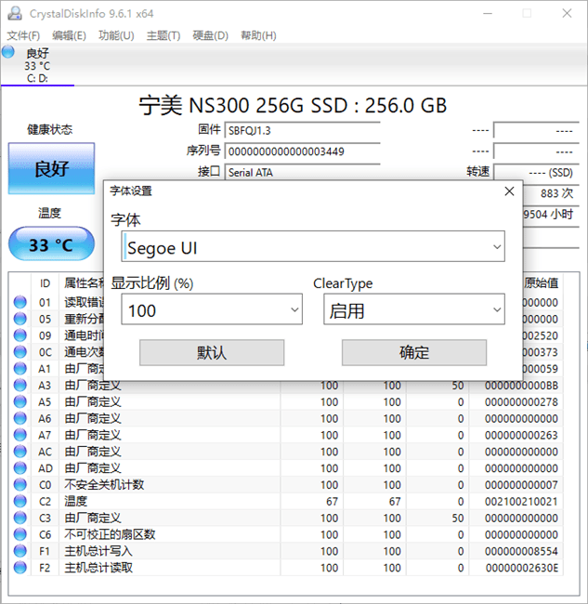588x604 pixels.
Task: Open the 字体 font dropdown showing Segoe UI
Action: (x=312, y=248)
